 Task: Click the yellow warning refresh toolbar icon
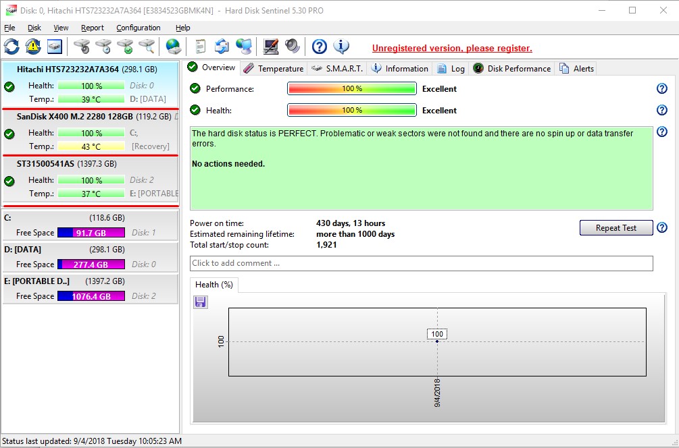pyautogui.click(x=33, y=46)
